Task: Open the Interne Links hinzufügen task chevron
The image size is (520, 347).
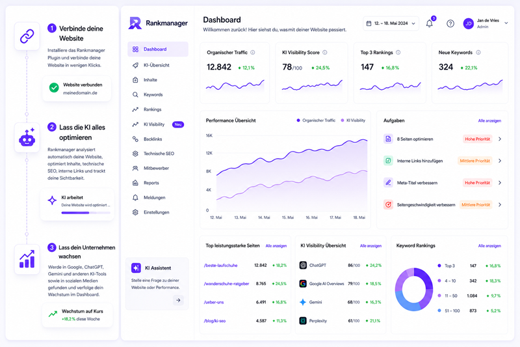Action: (500, 161)
